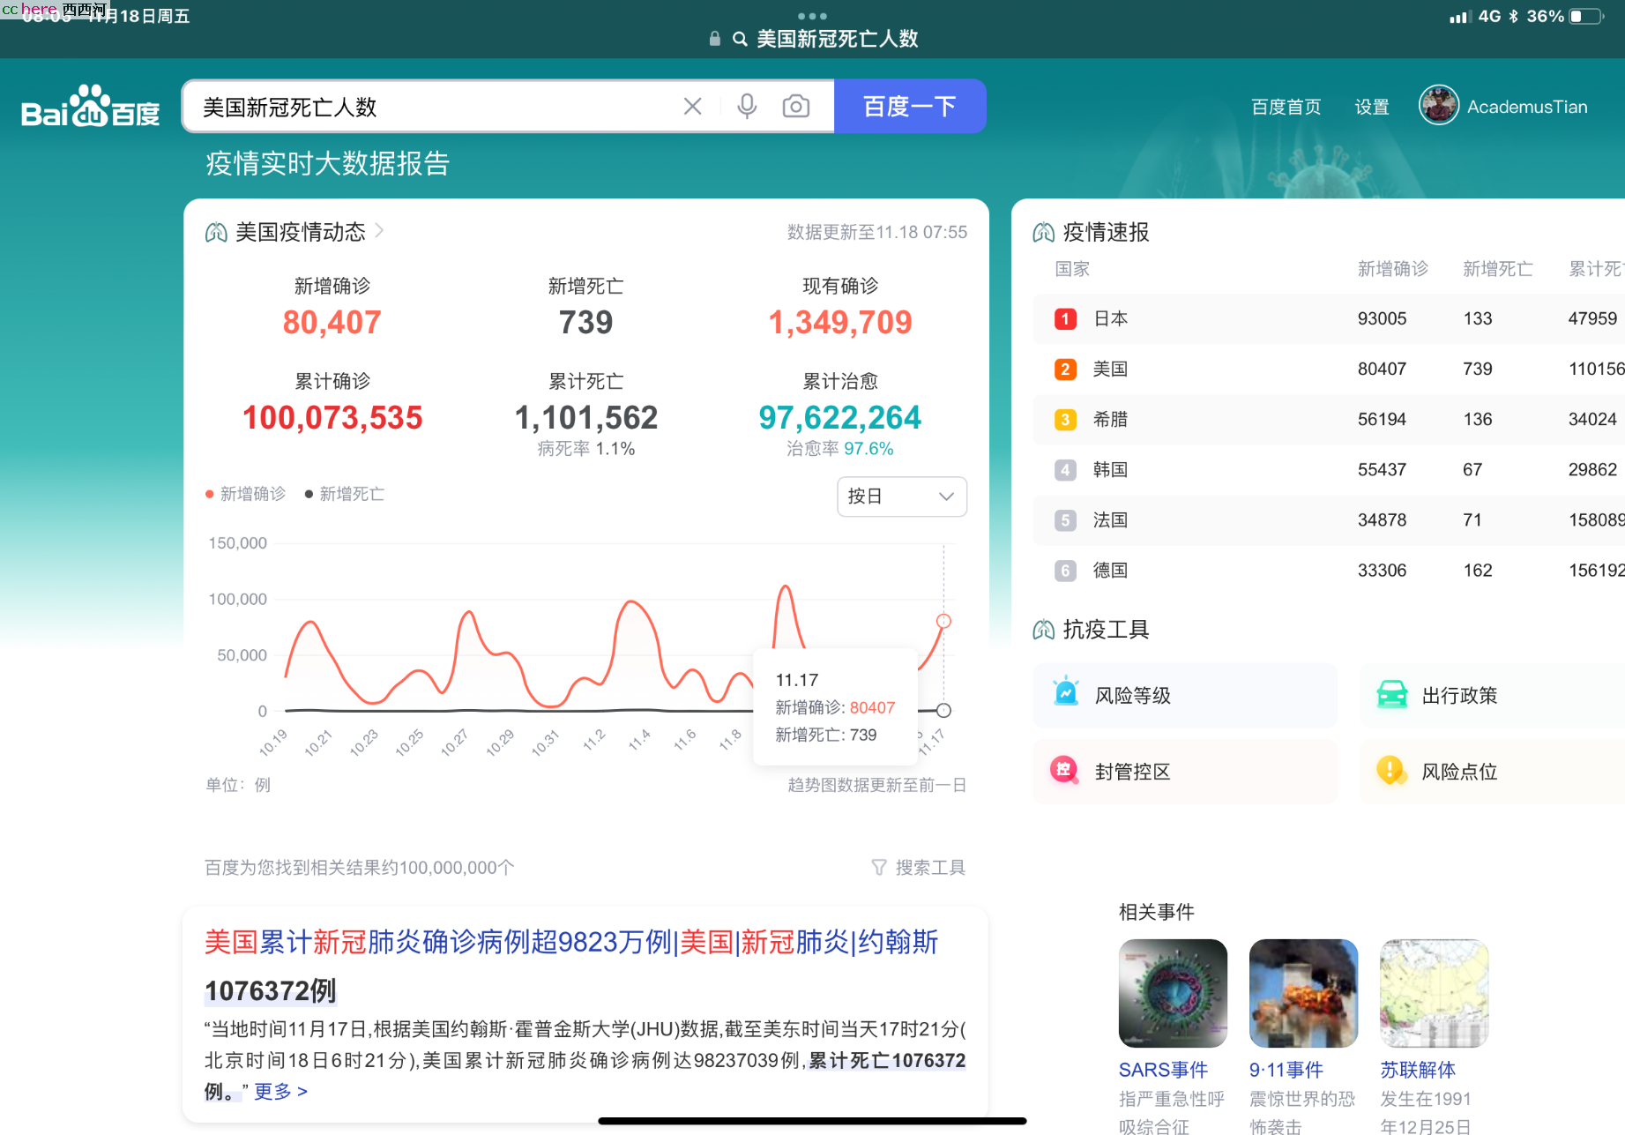Click the 9·11事件 link text
The image size is (1625, 1135).
(1286, 1070)
